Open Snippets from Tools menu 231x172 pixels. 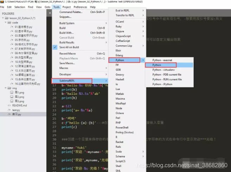click(80, 17)
